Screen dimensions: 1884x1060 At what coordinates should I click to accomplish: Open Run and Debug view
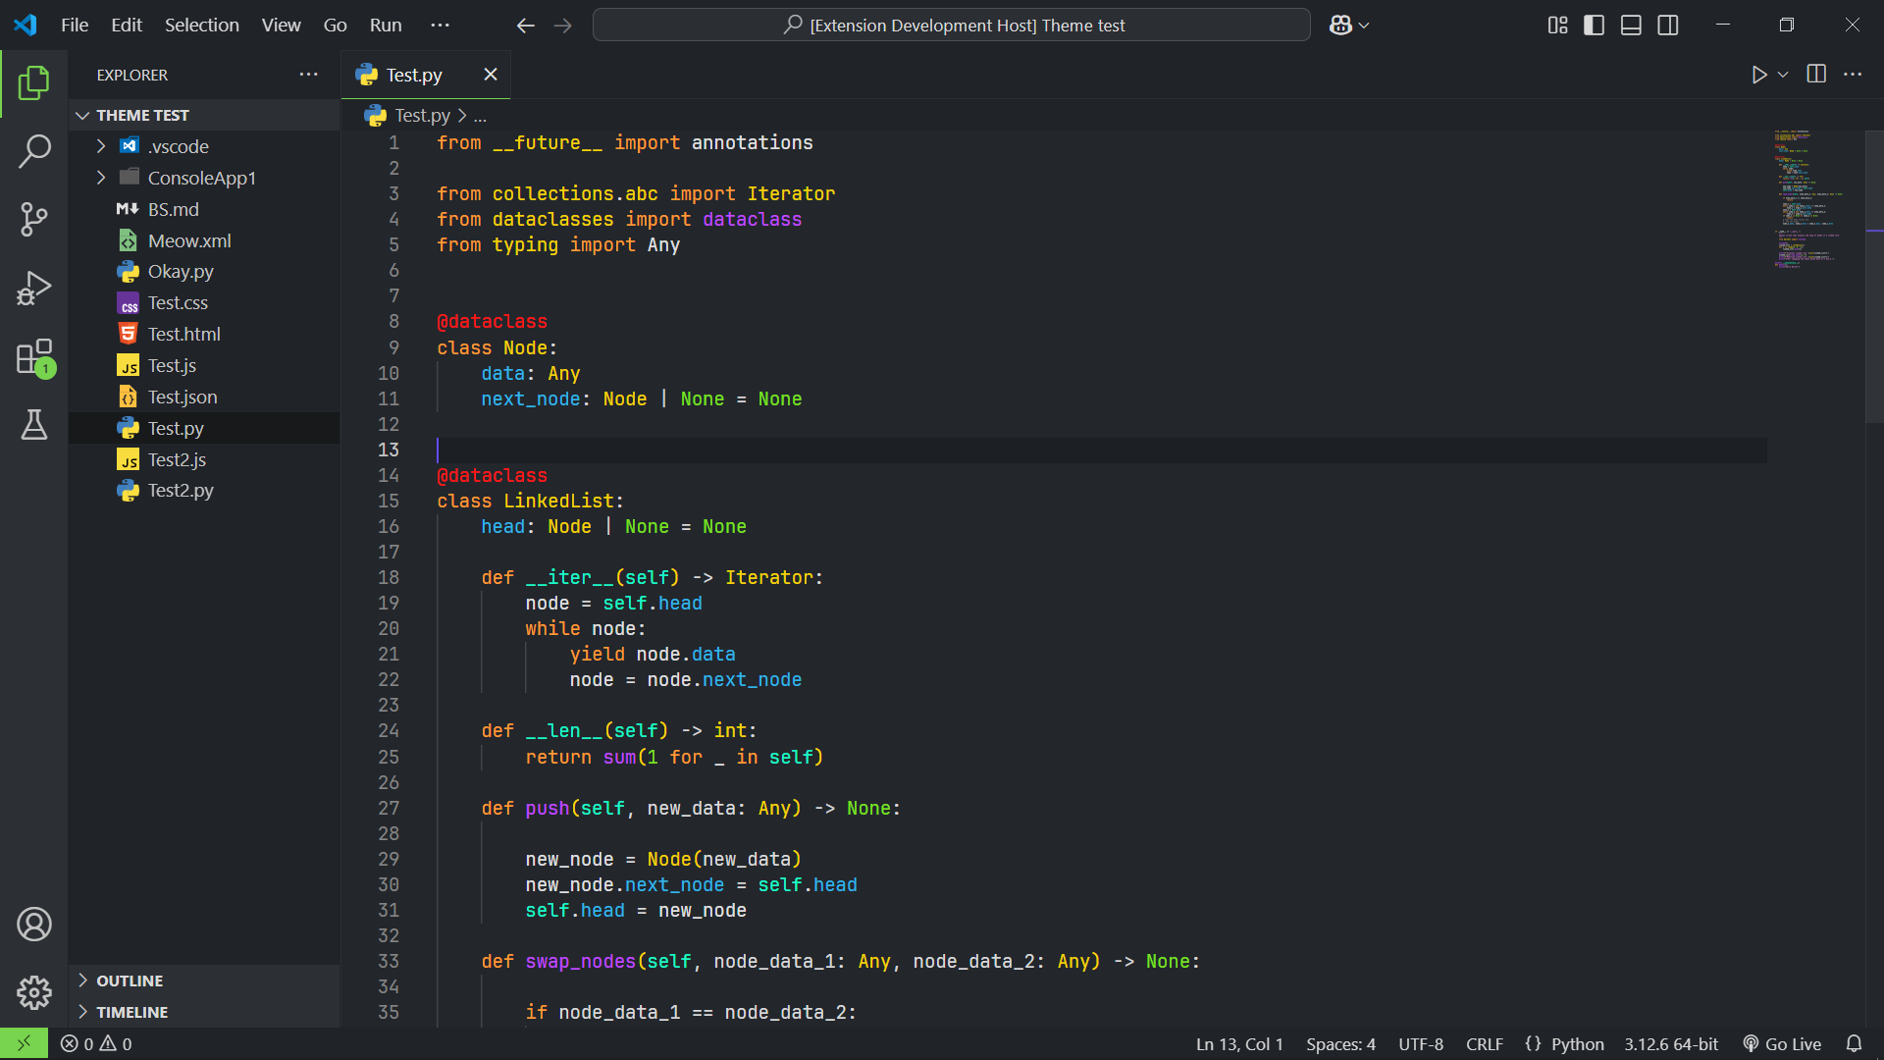click(x=34, y=289)
